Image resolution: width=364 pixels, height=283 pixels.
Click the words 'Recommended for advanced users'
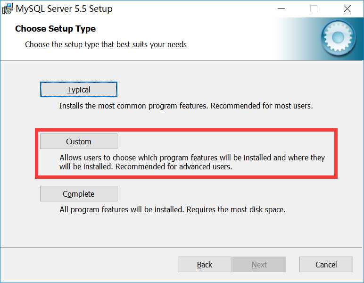(x=174, y=166)
